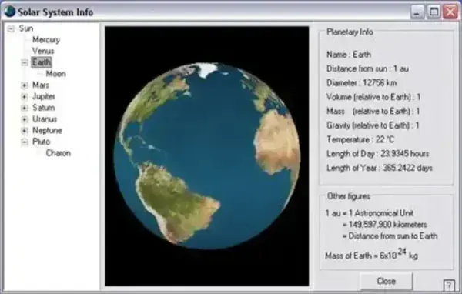Click the Solar System Info title icon
The width and height of the screenshot is (462, 294).
click(10, 12)
